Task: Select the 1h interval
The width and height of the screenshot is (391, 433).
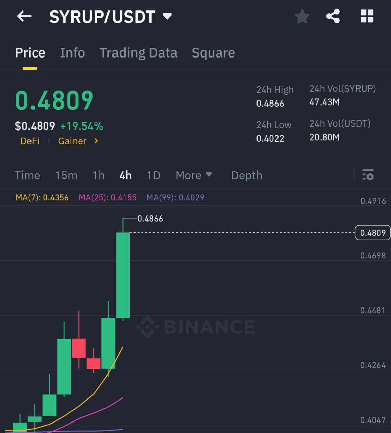Action: [99, 175]
